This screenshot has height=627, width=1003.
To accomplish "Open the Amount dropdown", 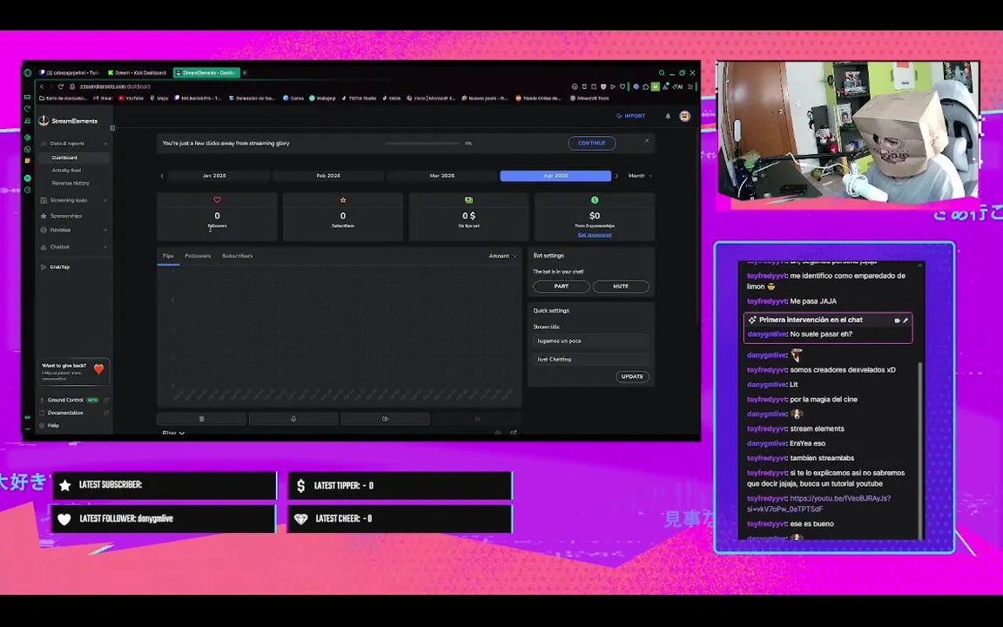I will 502,256.
